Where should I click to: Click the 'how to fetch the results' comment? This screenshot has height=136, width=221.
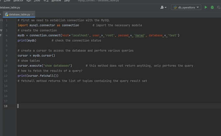[x=50, y=71]
